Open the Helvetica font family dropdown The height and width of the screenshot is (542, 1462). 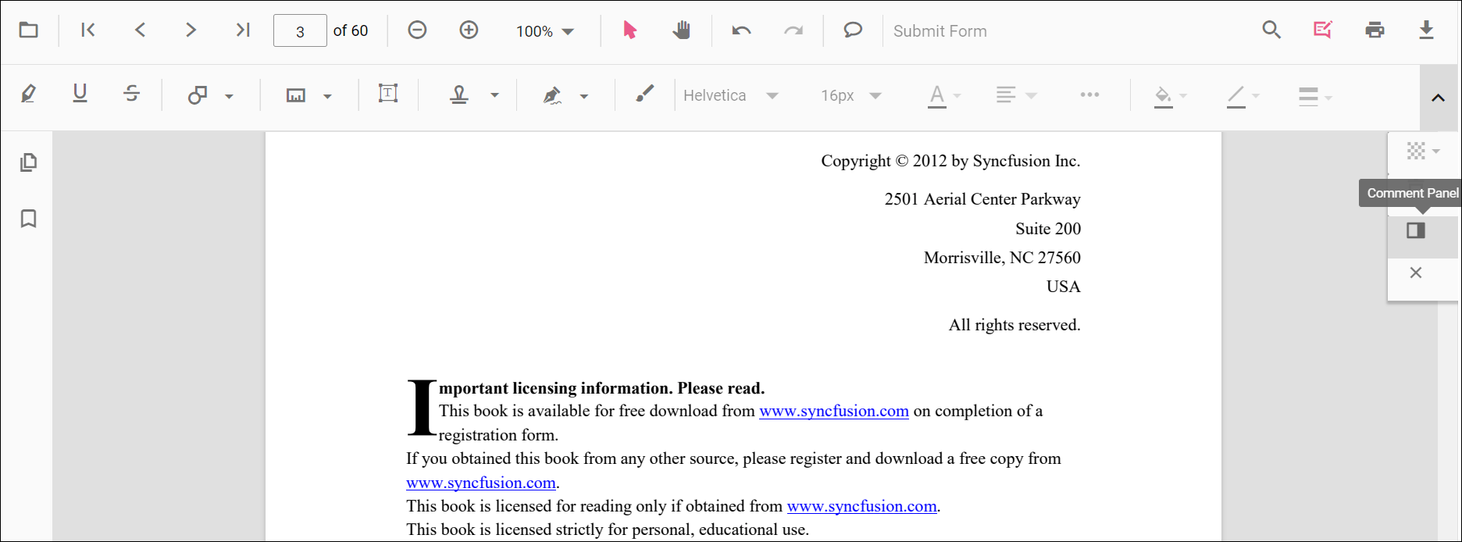pyautogui.click(x=730, y=95)
